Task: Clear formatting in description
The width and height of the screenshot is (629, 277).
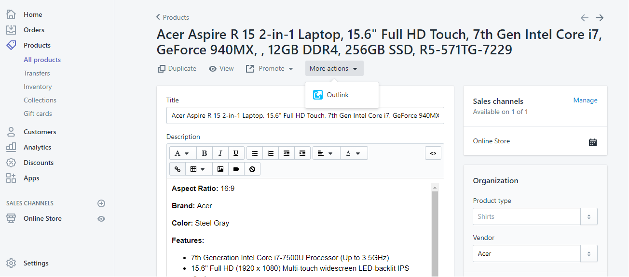Action: [x=252, y=169]
